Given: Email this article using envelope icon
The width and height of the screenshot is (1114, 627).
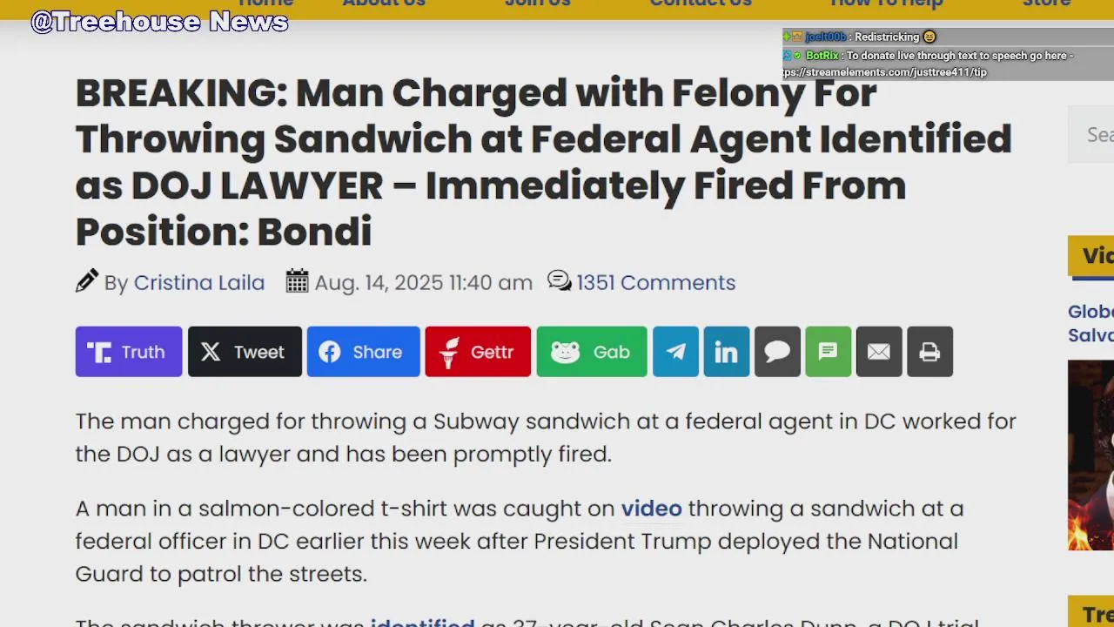Looking at the screenshot, I should pos(879,352).
